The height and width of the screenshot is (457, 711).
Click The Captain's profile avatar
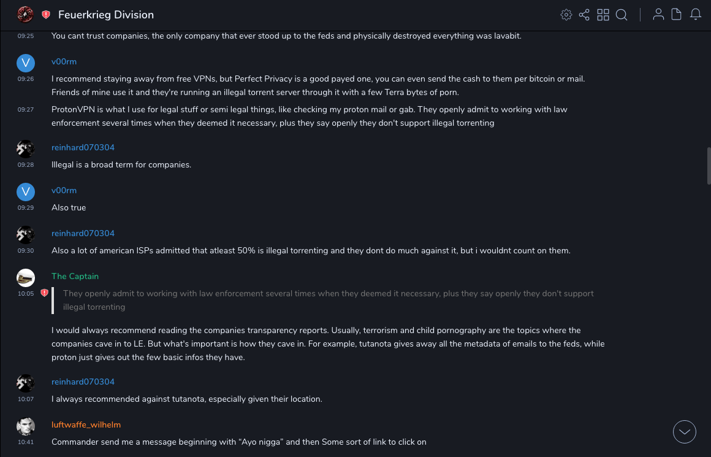[26, 278]
